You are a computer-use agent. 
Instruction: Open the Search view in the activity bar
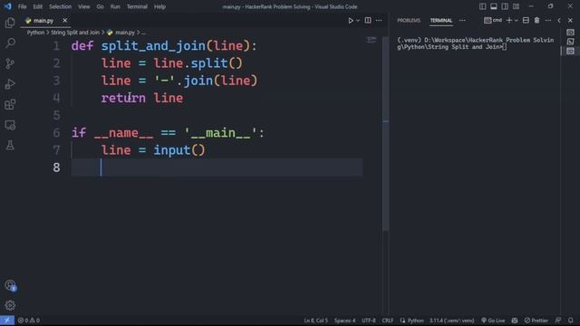click(x=10, y=43)
